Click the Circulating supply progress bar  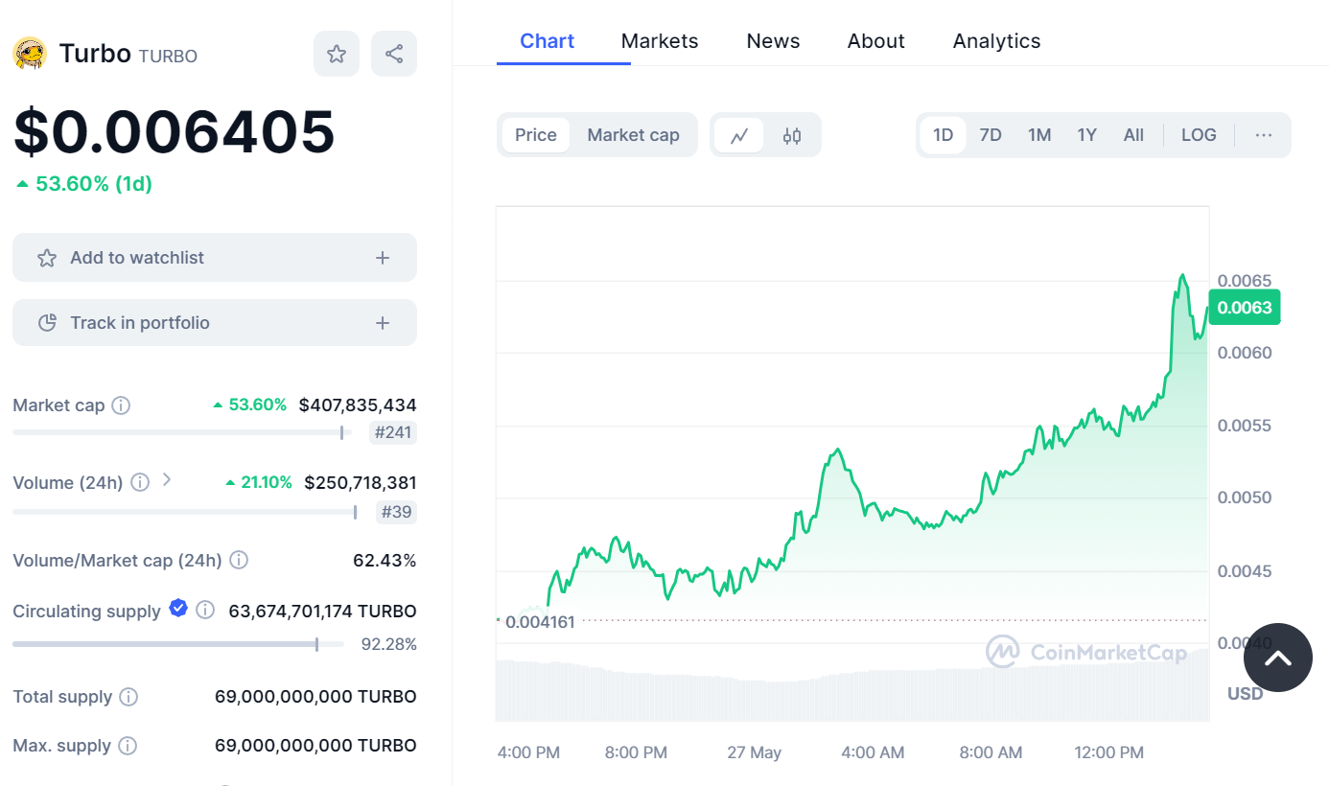tap(178, 644)
